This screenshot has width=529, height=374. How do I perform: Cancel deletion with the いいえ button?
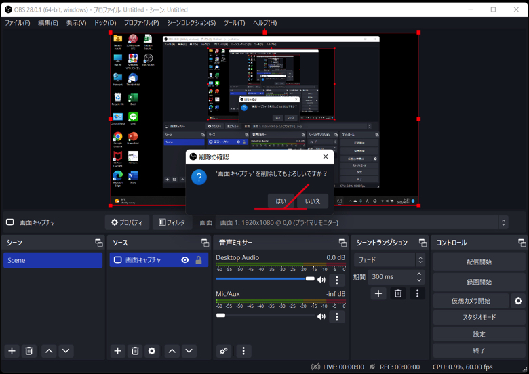(313, 201)
